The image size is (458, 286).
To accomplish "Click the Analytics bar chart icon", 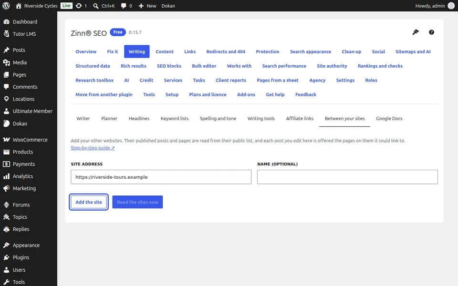I will pos(6,176).
